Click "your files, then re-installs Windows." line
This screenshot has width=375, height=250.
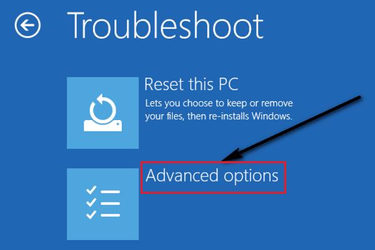[x=219, y=116]
